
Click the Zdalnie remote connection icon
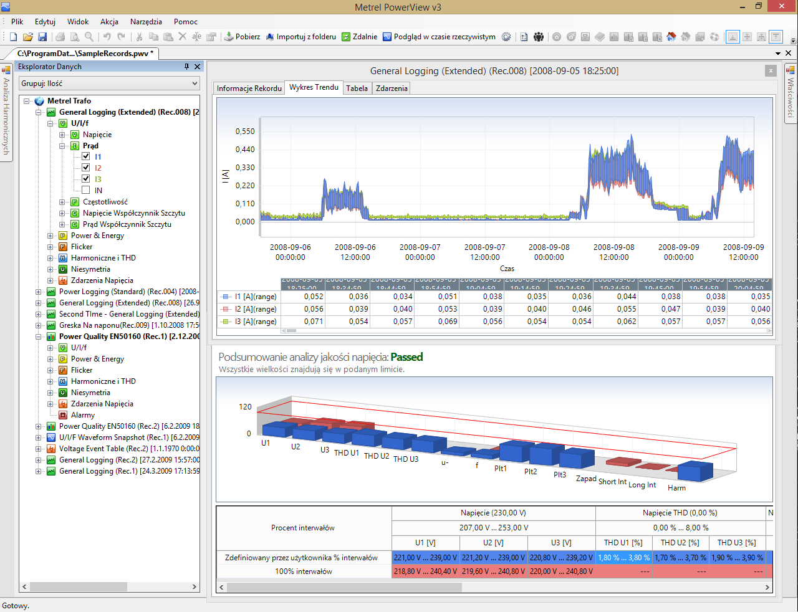(346, 37)
